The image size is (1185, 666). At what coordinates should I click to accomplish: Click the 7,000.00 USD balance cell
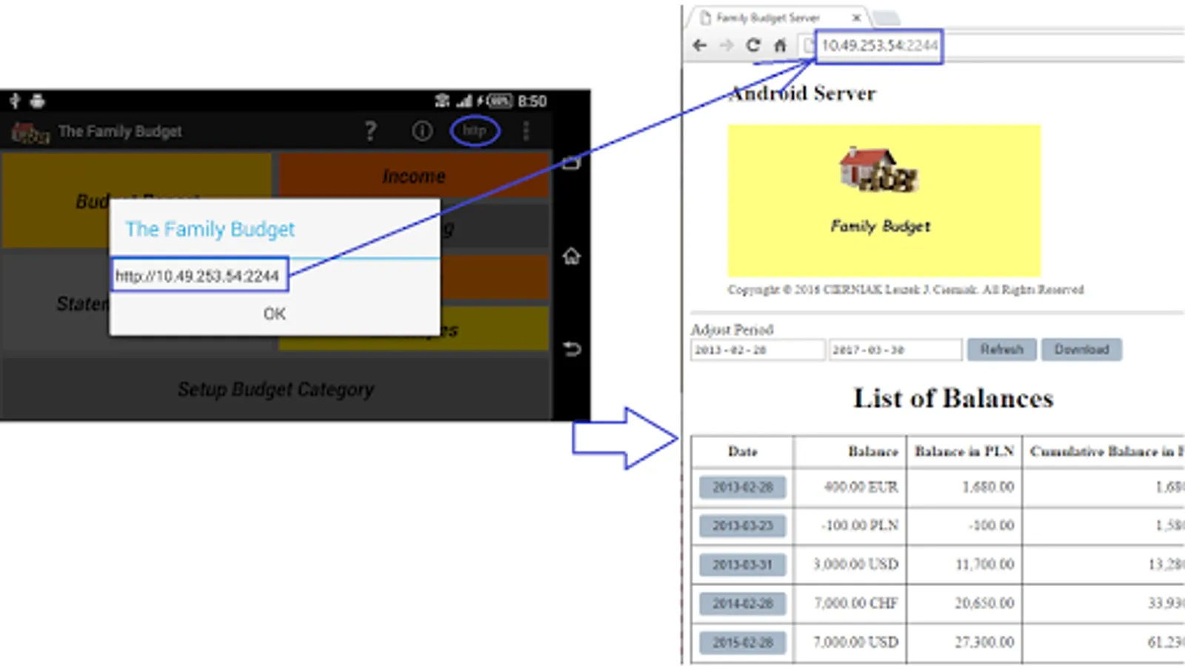coord(850,642)
